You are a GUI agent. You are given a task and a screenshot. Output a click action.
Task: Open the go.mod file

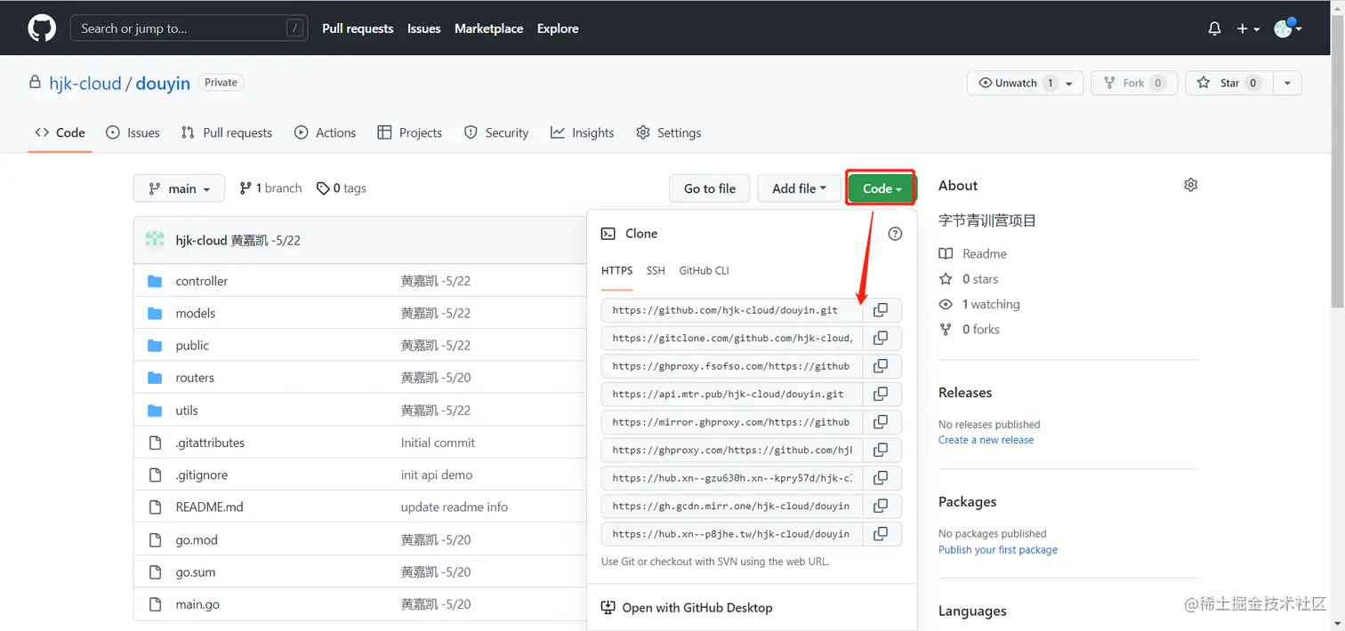[197, 539]
